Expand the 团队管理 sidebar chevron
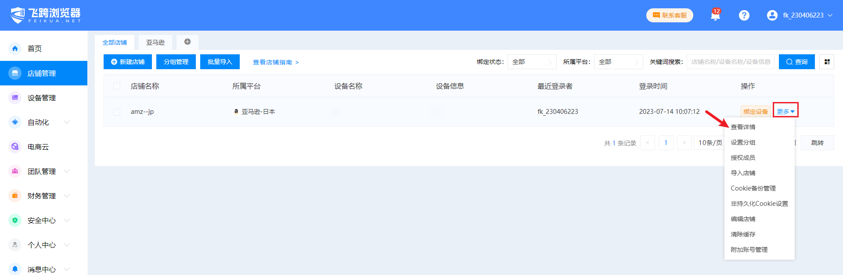This screenshot has height=275, width=843. coord(67,171)
